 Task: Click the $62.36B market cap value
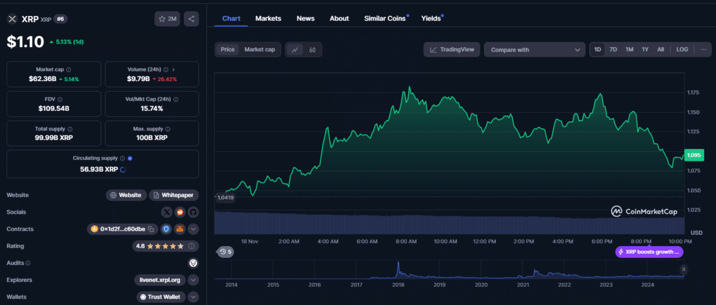[42, 79]
